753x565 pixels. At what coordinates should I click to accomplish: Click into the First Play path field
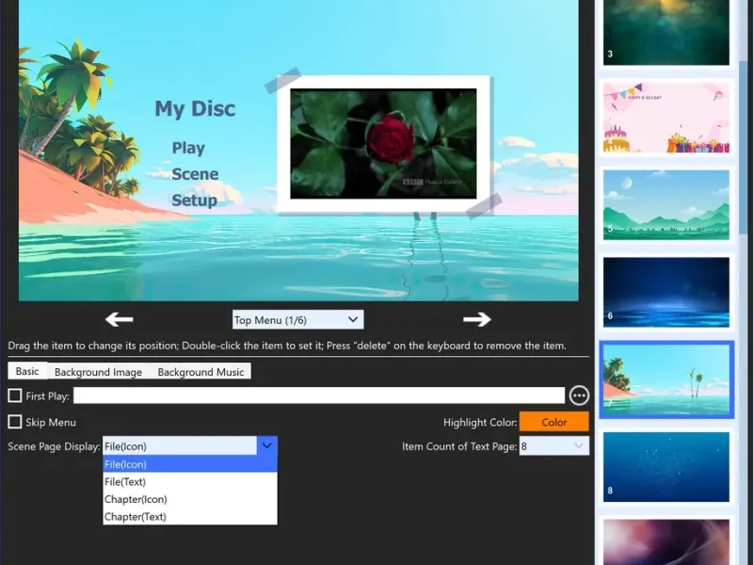tap(319, 395)
